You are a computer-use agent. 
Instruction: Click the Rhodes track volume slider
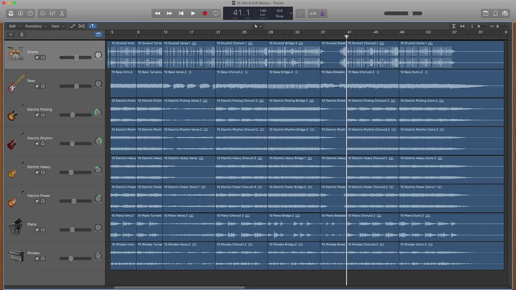pos(71,259)
